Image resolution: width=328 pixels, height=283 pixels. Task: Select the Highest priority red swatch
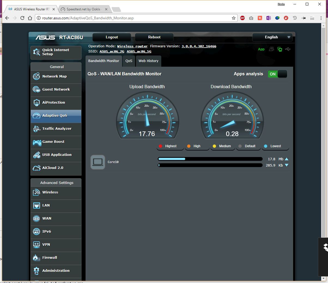(x=160, y=146)
